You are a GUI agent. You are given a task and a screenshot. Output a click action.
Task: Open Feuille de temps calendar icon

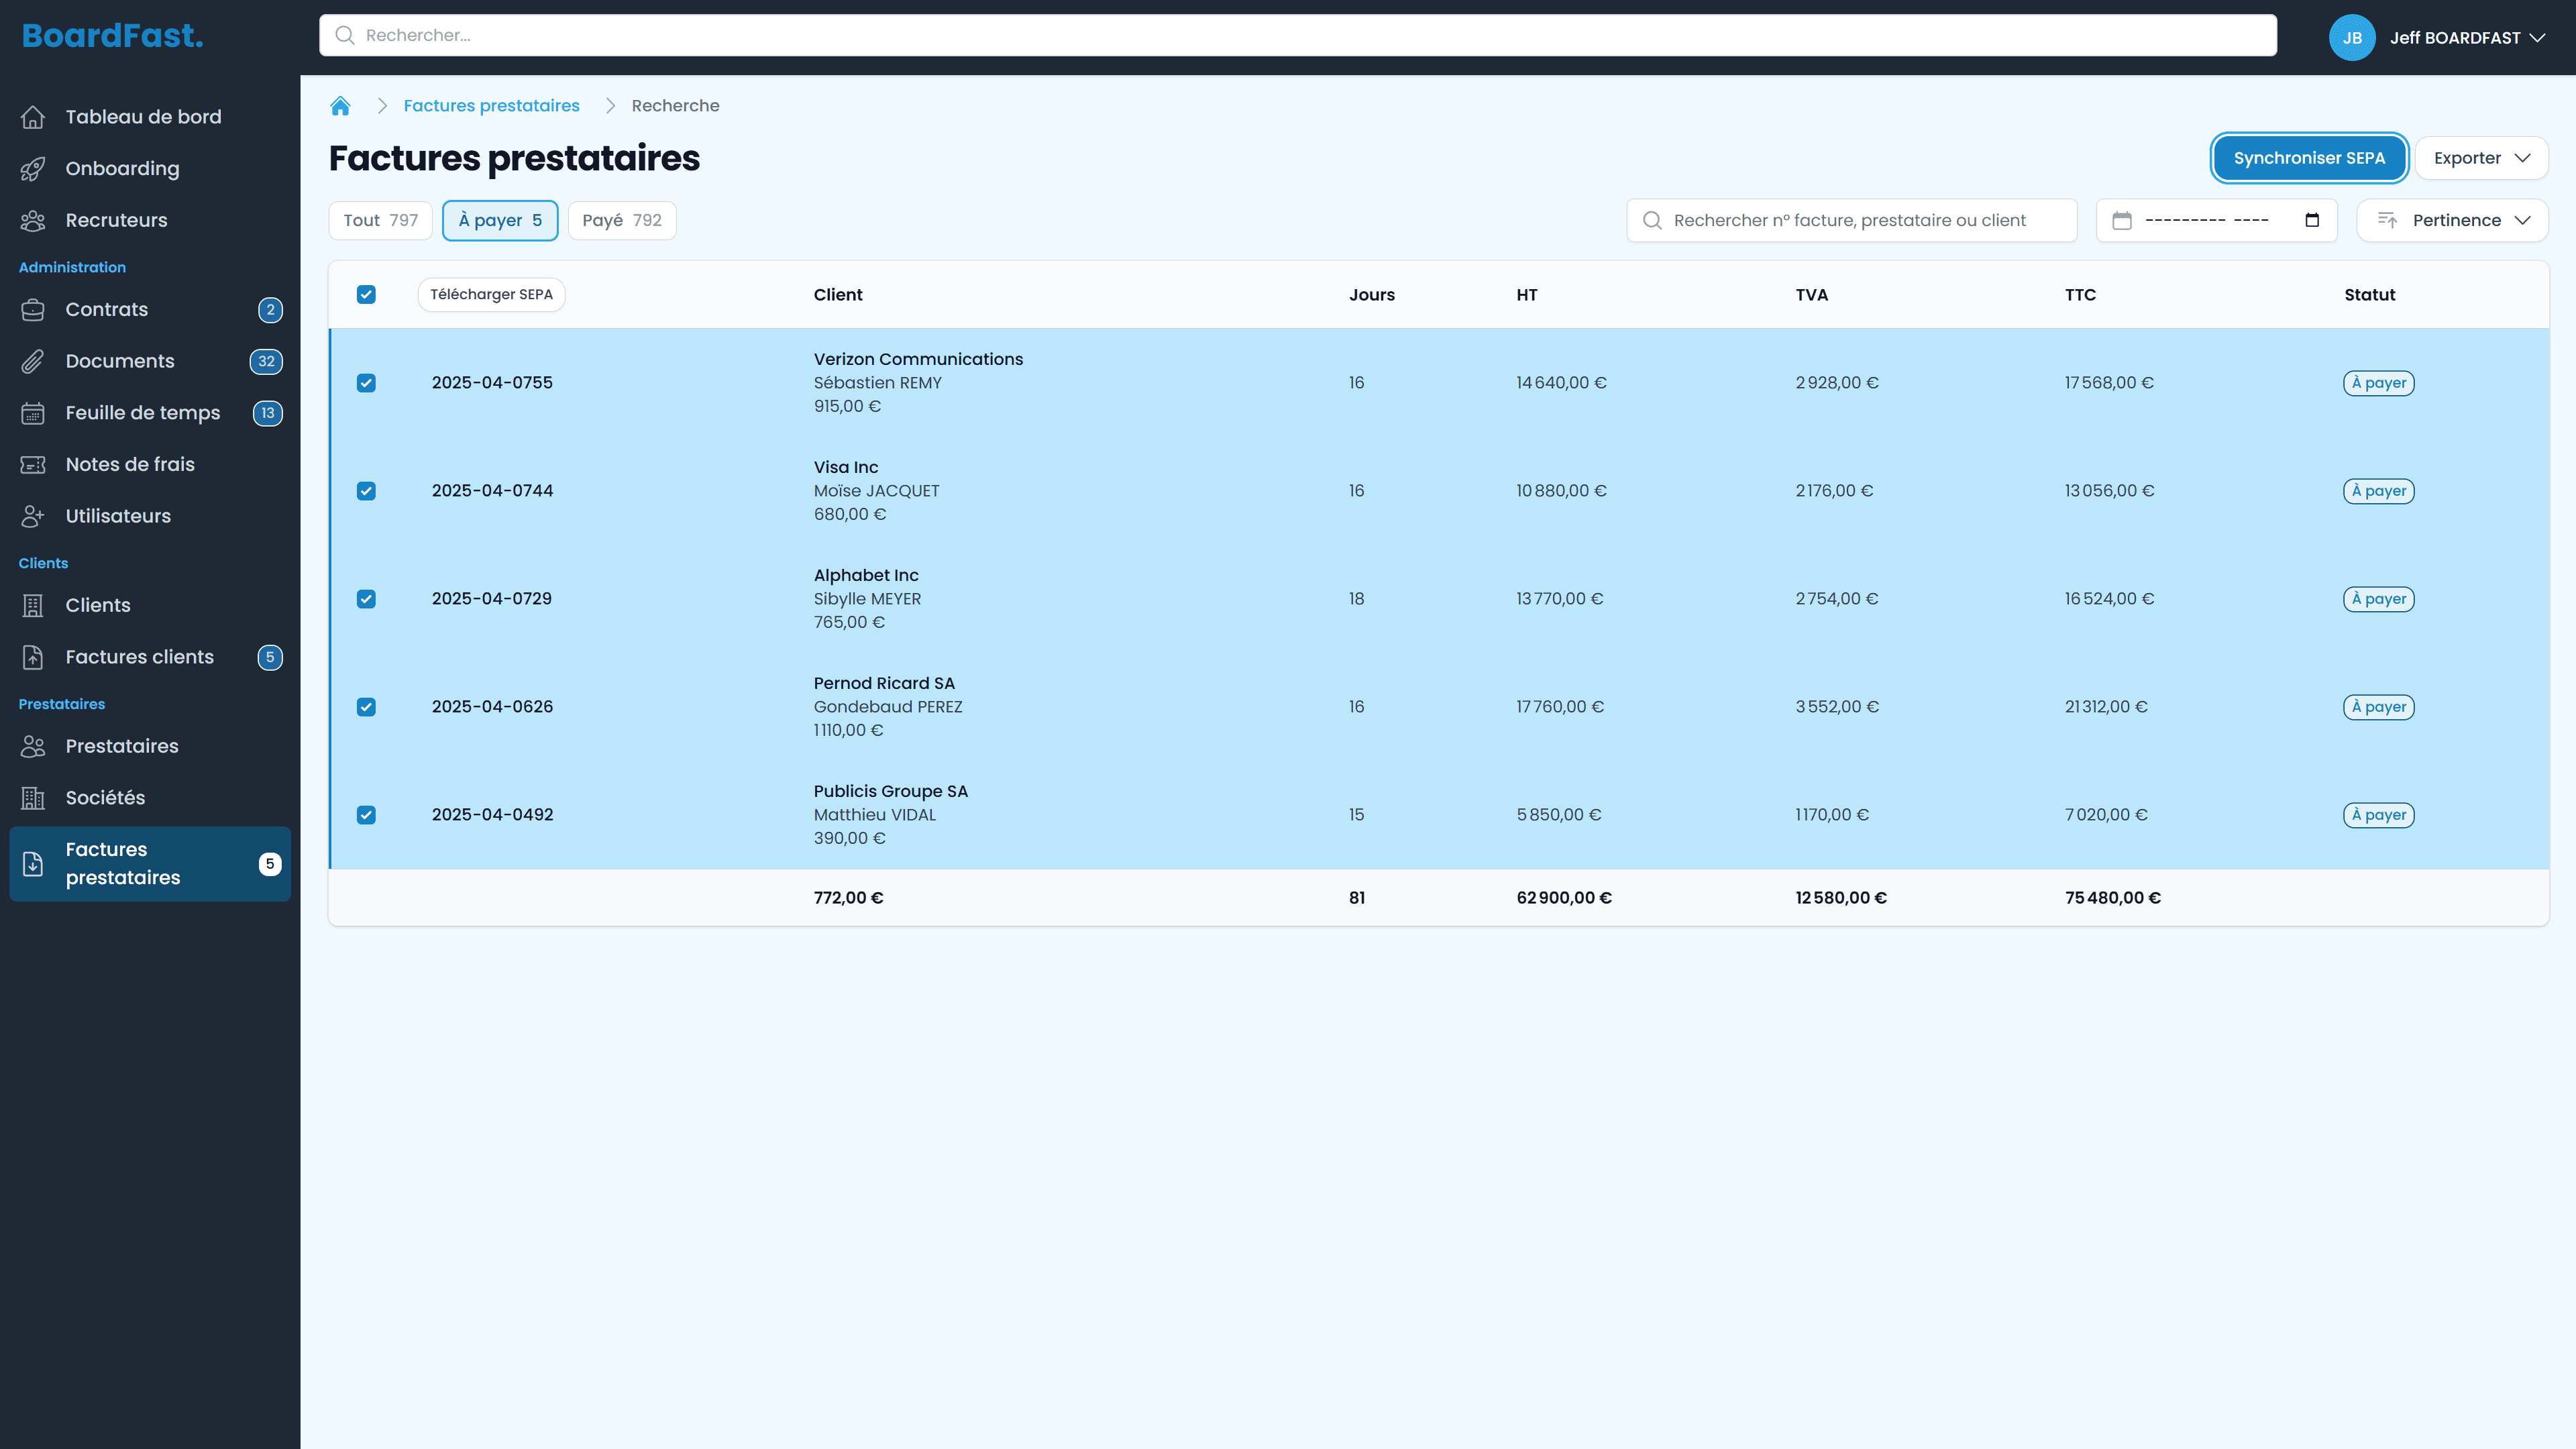click(33, 413)
